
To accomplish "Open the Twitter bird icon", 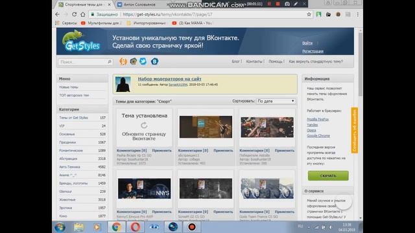I will coord(143,61).
